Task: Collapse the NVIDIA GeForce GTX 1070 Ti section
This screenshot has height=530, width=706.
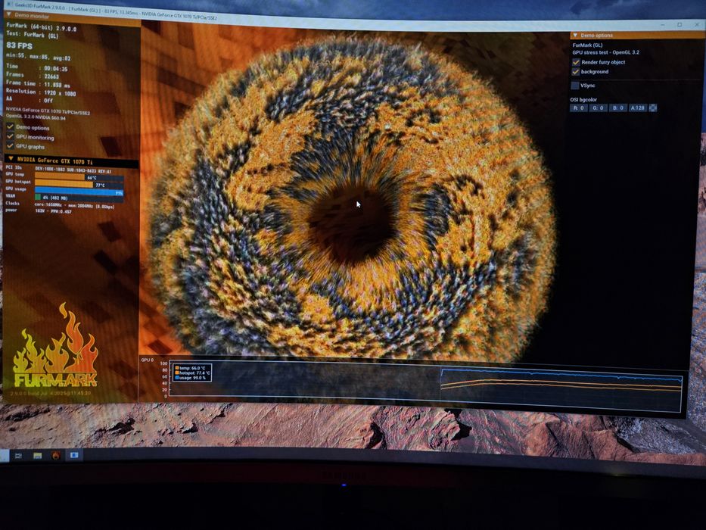Action: 71,161
